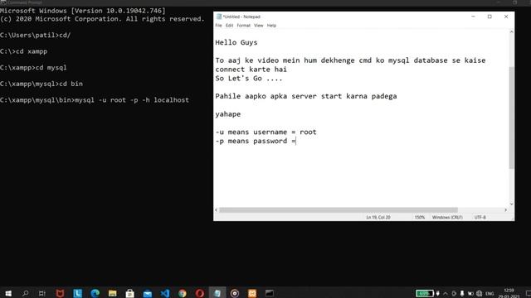The width and height of the screenshot is (531, 298).
Task: Open the taskbar Search icon
Action: pos(26,293)
